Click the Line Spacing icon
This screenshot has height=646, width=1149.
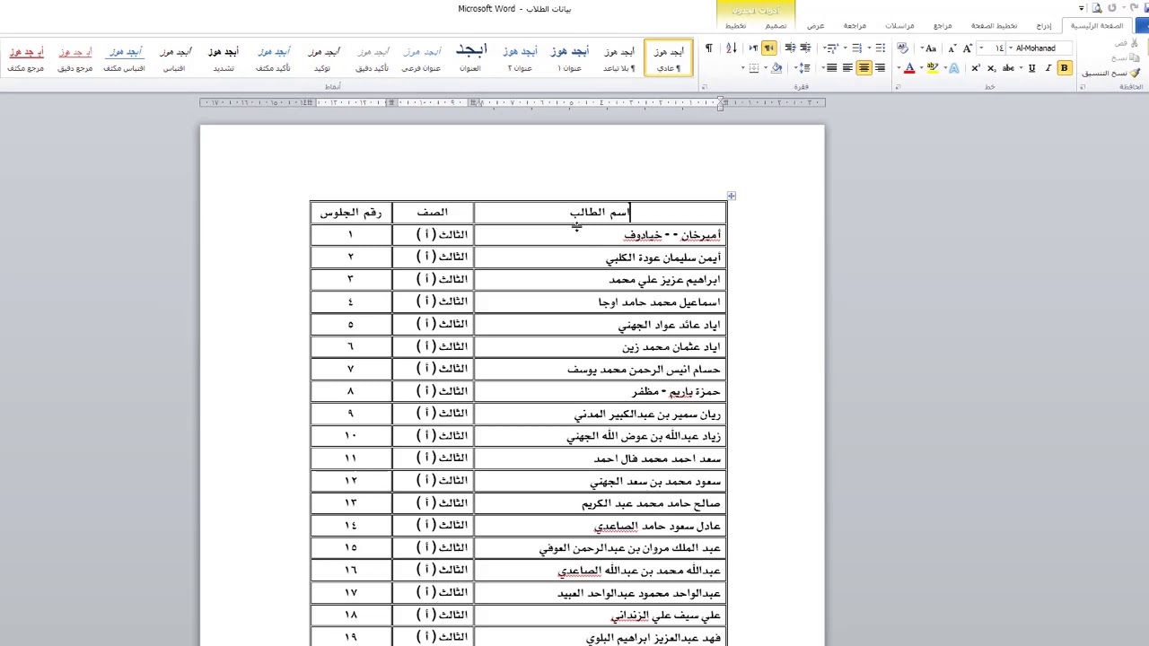[x=803, y=68]
